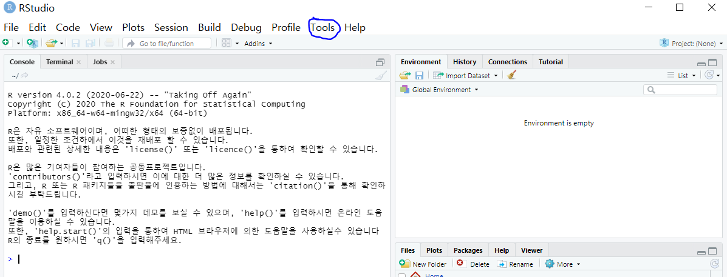Click the workspace panes grid icon
The image size is (727, 277).
click(x=227, y=43)
